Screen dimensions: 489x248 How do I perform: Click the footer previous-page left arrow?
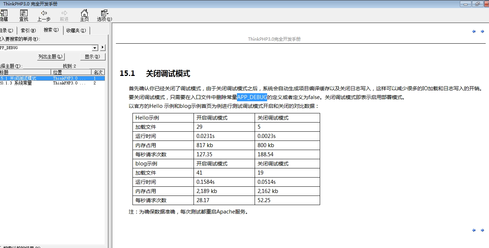pos(474,230)
